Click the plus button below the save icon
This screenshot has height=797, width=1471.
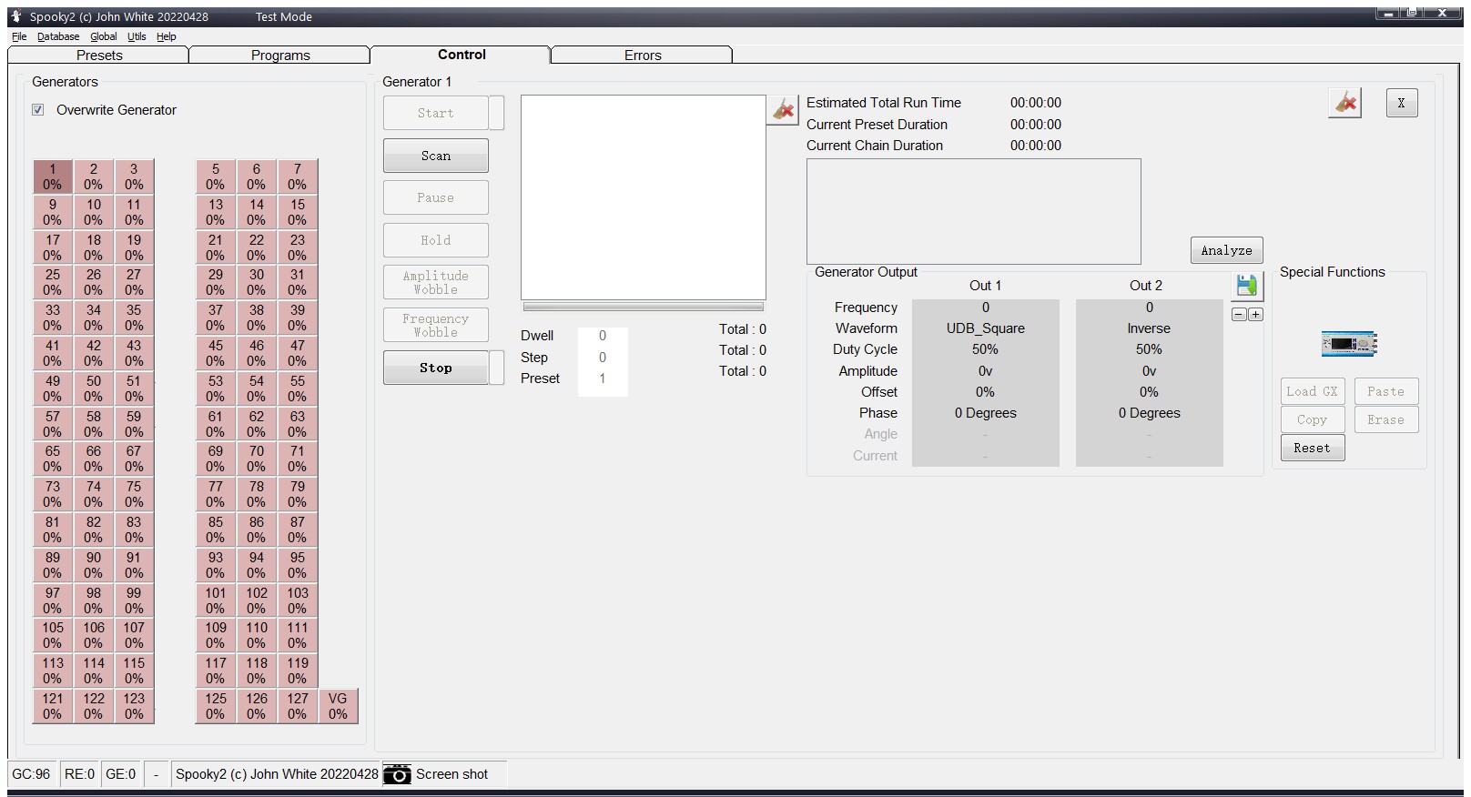(1255, 315)
